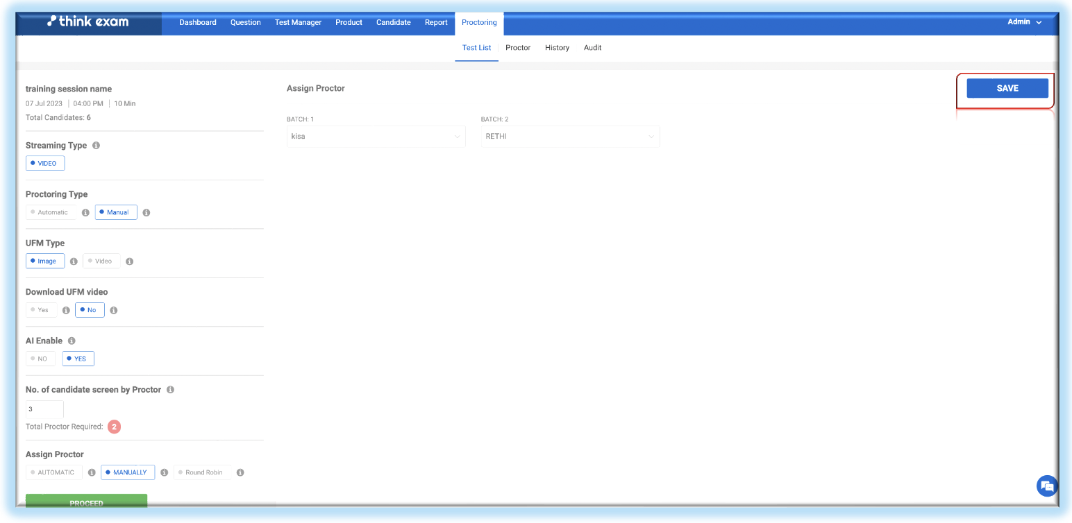Click the info icon beside Streaming Type
1072x523 pixels.
[96, 146]
